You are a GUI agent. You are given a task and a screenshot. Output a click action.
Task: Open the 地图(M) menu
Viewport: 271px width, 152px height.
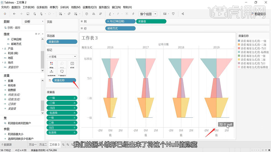76,7
